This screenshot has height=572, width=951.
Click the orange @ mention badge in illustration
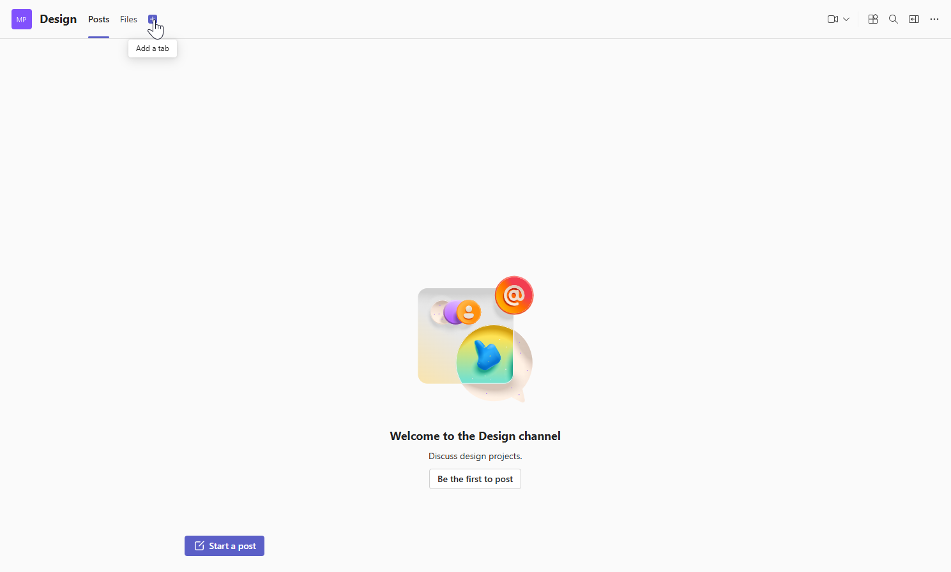pyautogui.click(x=514, y=295)
